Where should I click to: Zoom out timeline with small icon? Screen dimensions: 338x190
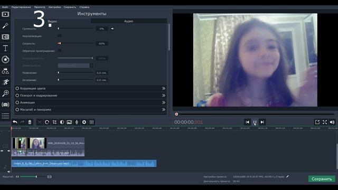point(17,177)
